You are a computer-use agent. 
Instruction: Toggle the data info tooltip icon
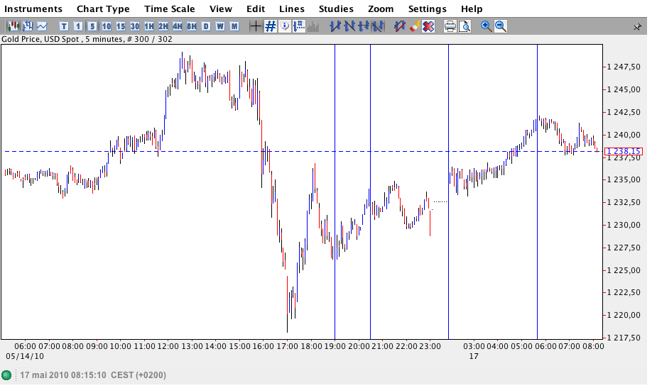285,26
